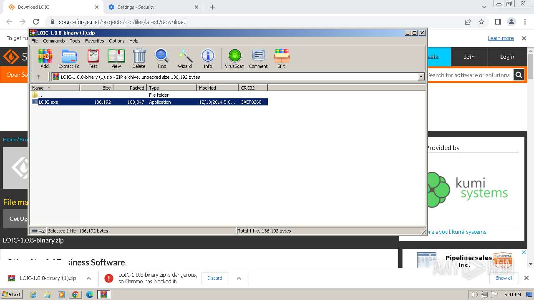Convert archive with SFX tool
The image size is (534, 300).
tap(282, 58)
